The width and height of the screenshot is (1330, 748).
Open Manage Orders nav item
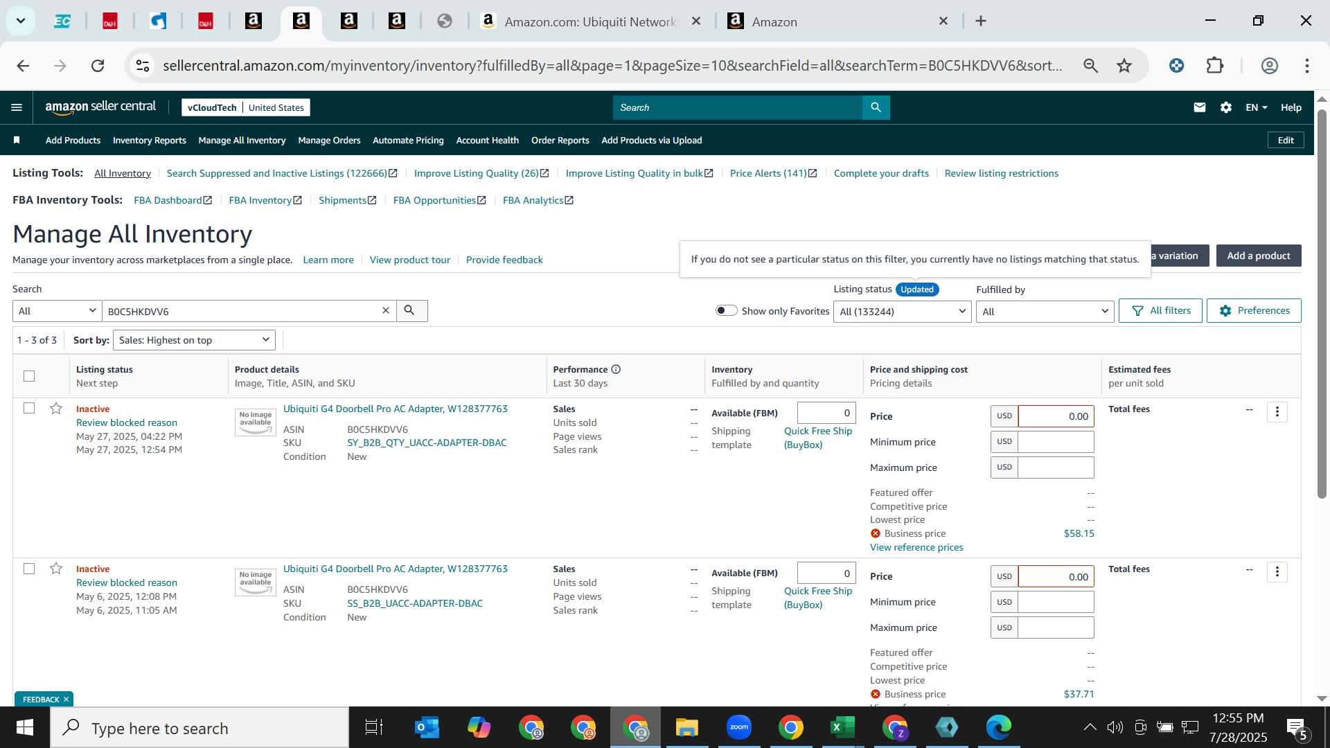pos(329,140)
